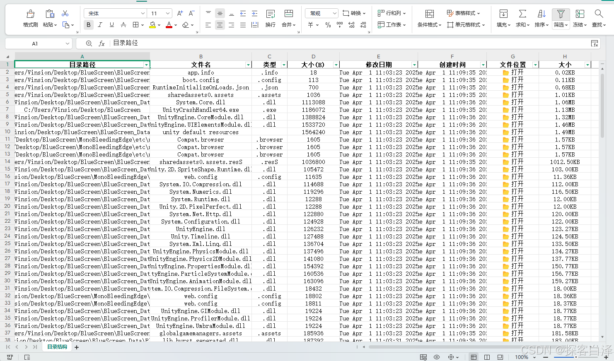Toggle bold formatting button B

[88, 25]
